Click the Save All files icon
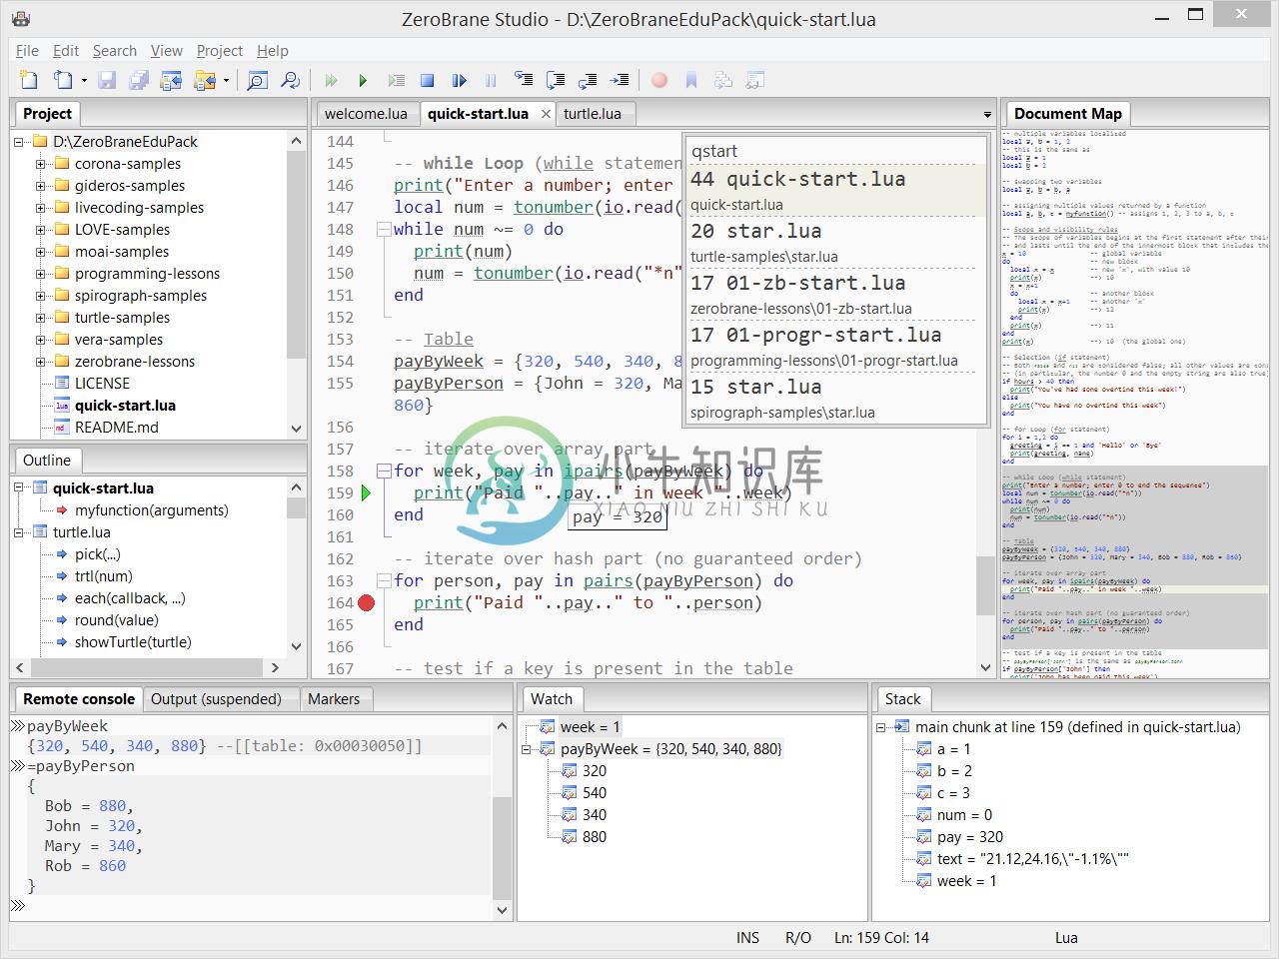Image resolution: width=1279 pixels, height=959 pixels. pos(139,80)
